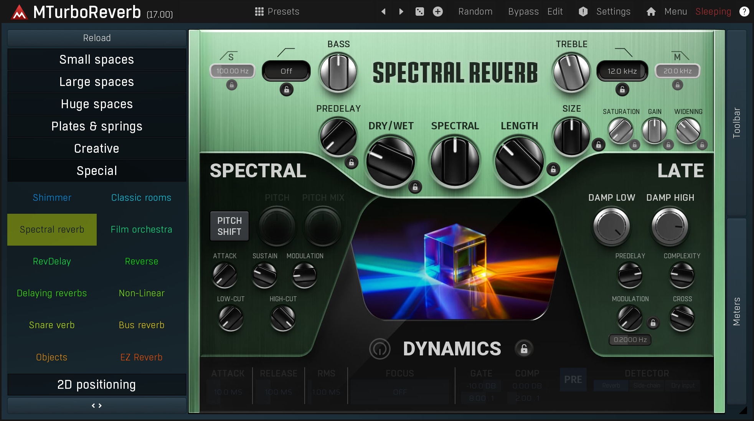
Task: Click the bottom left-right arrows expander
Action: point(97,405)
